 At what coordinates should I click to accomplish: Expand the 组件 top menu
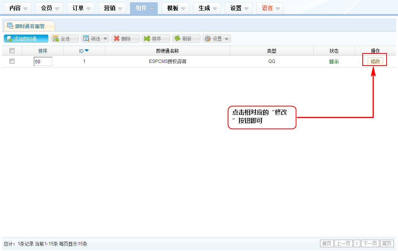(x=144, y=8)
